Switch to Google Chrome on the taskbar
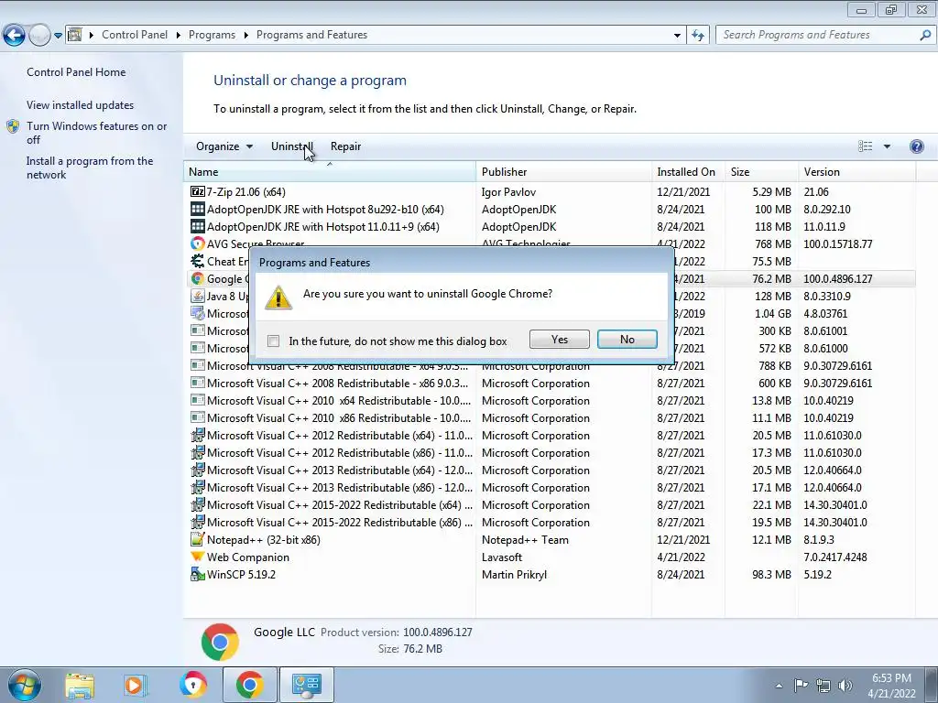The height and width of the screenshot is (703, 938). coord(249,685)
